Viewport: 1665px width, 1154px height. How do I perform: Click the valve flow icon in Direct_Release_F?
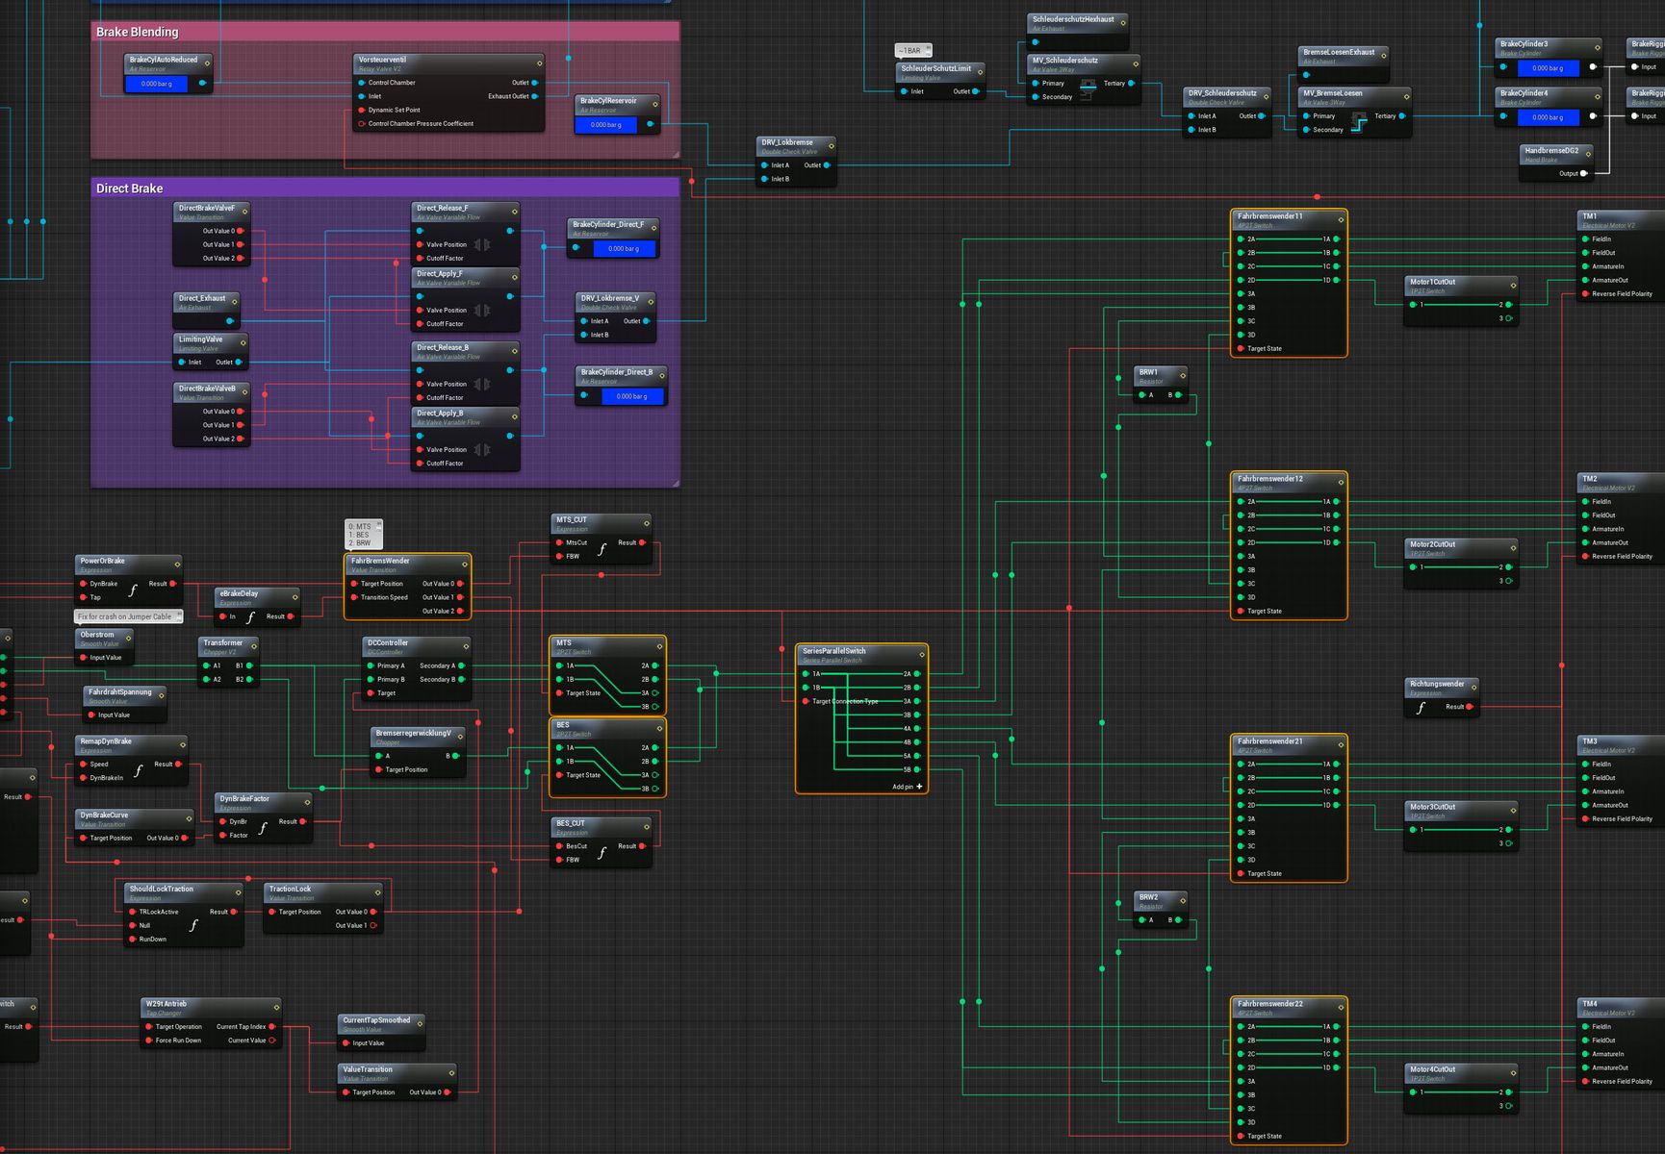tap(482, 245)
